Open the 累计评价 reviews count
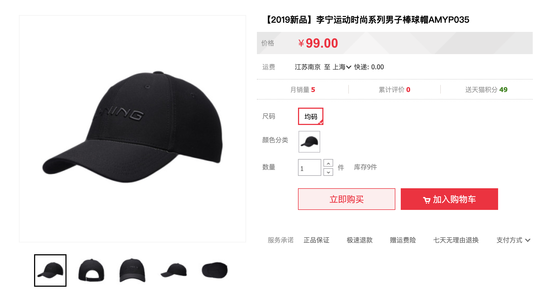This screenshot has height=297, width=543. click(395, 90)
